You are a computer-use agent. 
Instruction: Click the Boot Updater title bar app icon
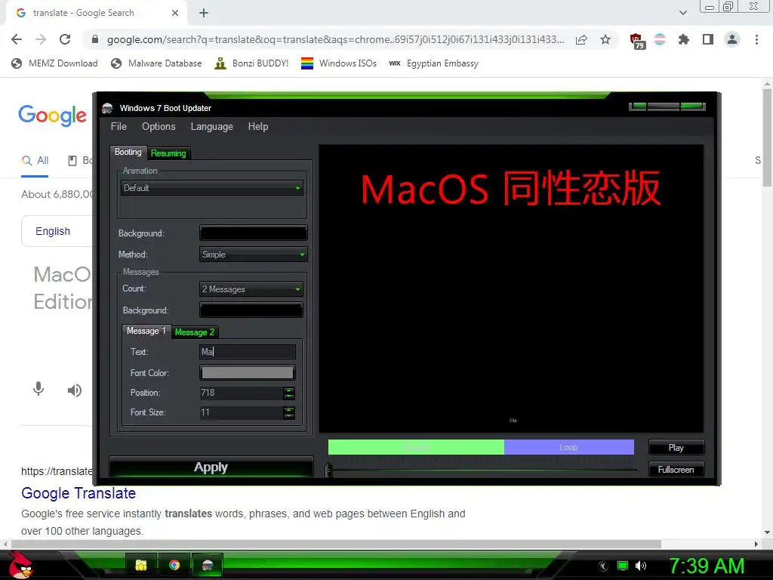107,108
